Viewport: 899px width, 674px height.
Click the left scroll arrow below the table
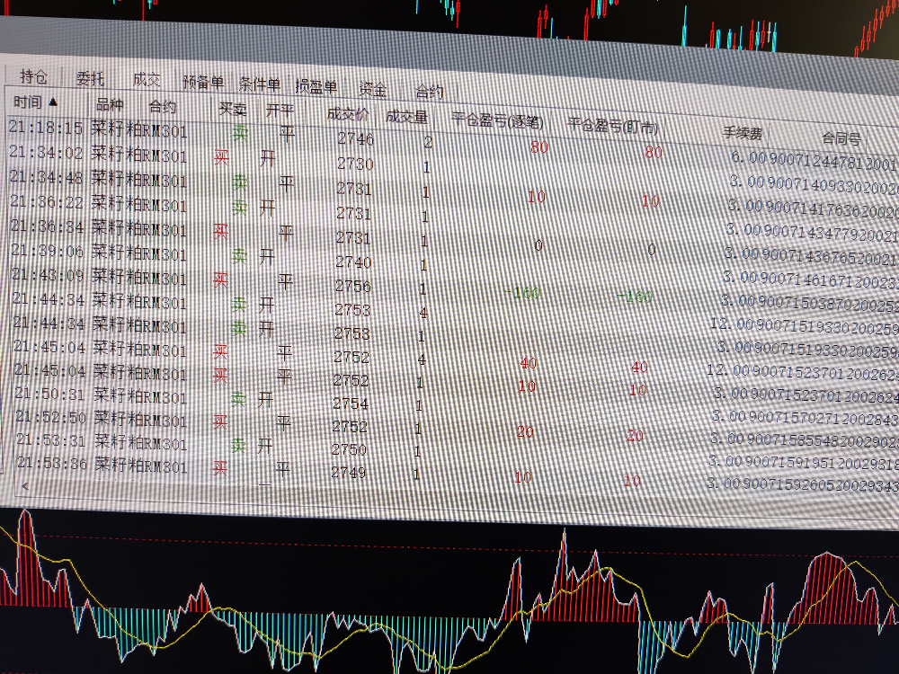pos(24,485)
